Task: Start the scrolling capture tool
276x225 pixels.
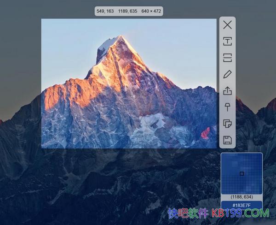Action: [227, 58]
